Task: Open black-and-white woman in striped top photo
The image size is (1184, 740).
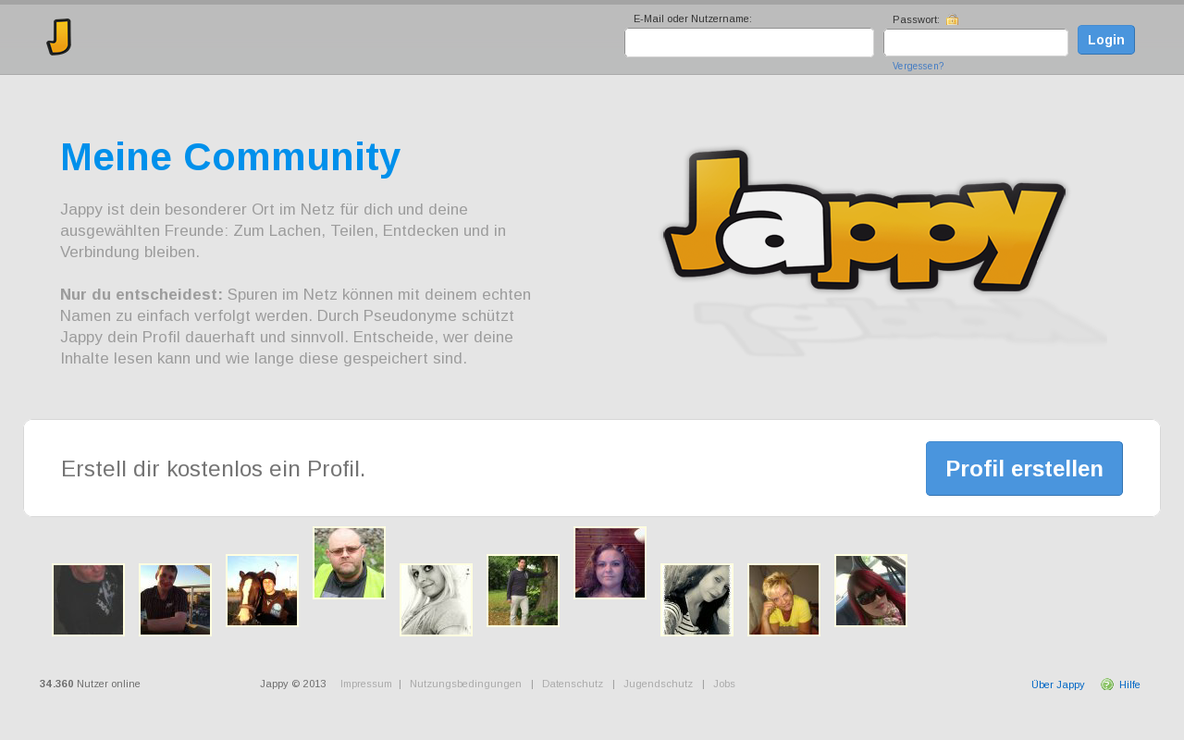Action: [697, 600]
